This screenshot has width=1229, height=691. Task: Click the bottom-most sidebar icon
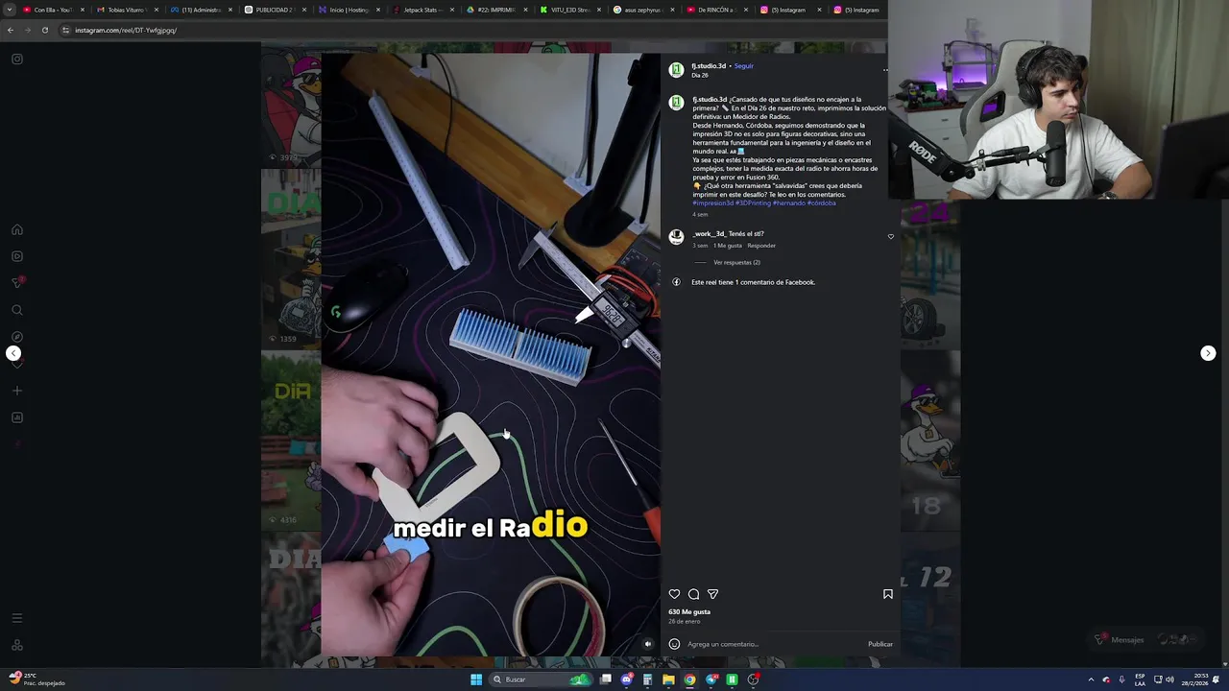coord(17,645)
